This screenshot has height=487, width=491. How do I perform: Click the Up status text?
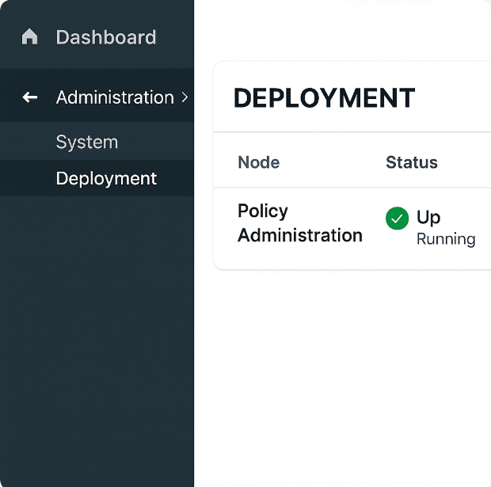(x=428, y=217)
